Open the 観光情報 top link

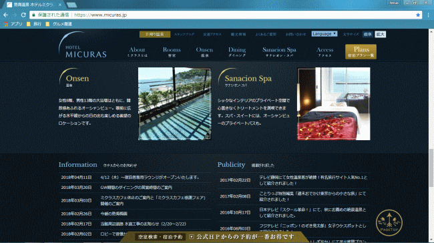click(x=238, y=34)
